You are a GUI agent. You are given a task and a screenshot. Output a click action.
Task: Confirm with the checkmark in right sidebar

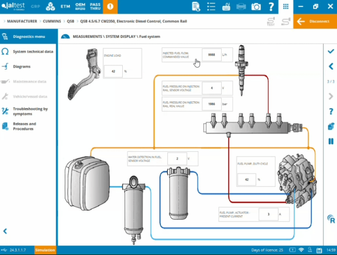pyautogui.click(x=331, y=51)
